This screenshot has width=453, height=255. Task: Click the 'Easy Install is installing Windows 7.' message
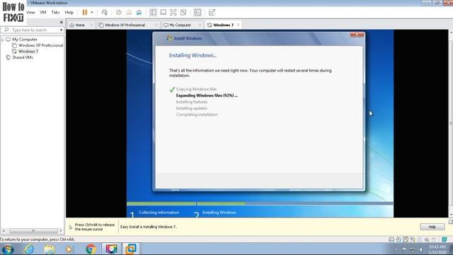coord(148,227)
